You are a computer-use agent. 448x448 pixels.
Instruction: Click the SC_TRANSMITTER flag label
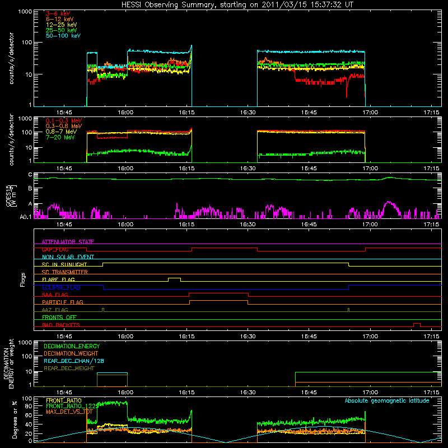pyautogui.click(x=65, y=272)
